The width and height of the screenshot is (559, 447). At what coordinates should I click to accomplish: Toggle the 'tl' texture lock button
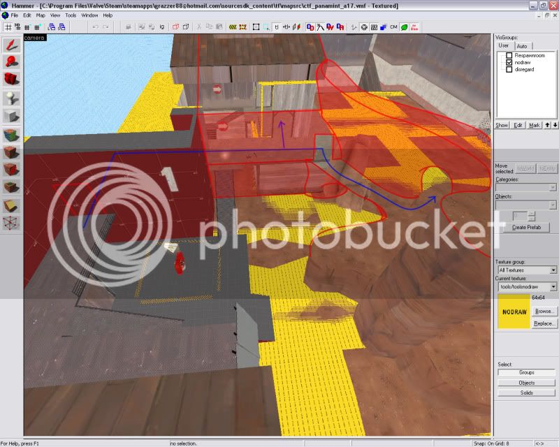[x=277, y=27]
